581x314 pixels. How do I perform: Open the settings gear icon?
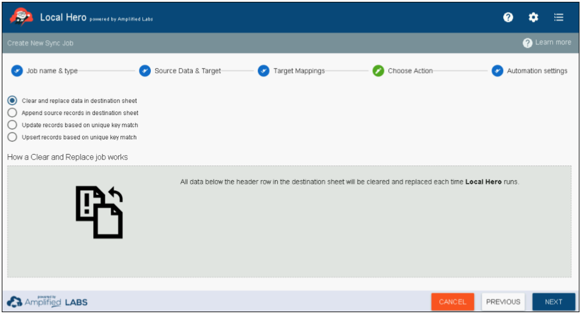[x=533, y=17]
